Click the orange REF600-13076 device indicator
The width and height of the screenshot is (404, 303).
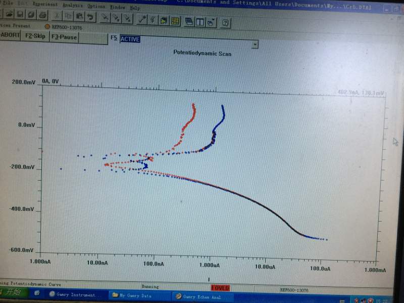[47, 26]
